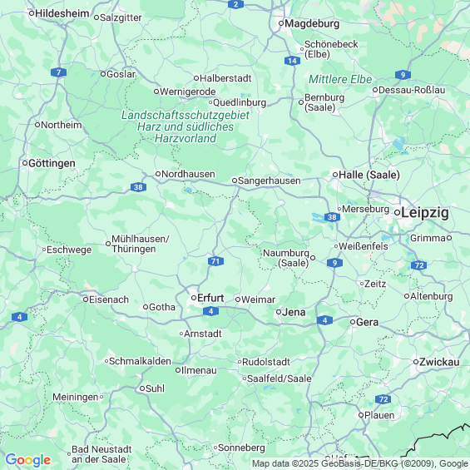The width and height of the screenshot is (470, 470).
Task: Click the A9 shield near Dessau-Roßlau
Action: click(x=403, y=75)
